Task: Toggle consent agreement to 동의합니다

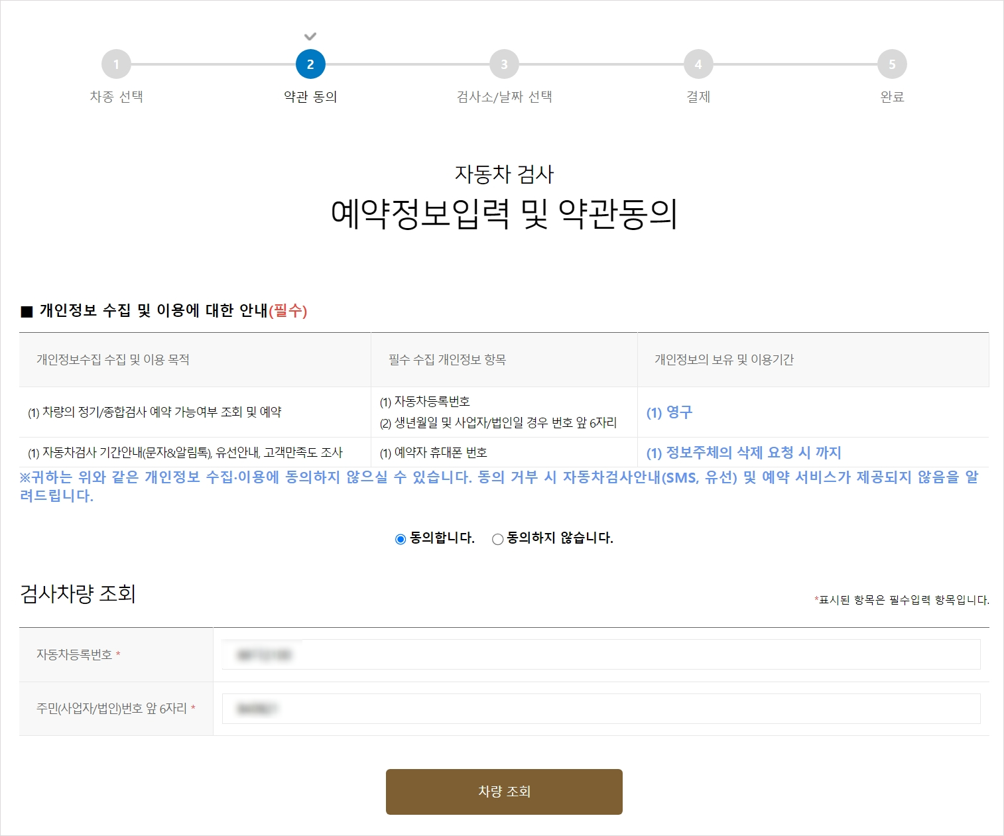Action: point(399,539)
